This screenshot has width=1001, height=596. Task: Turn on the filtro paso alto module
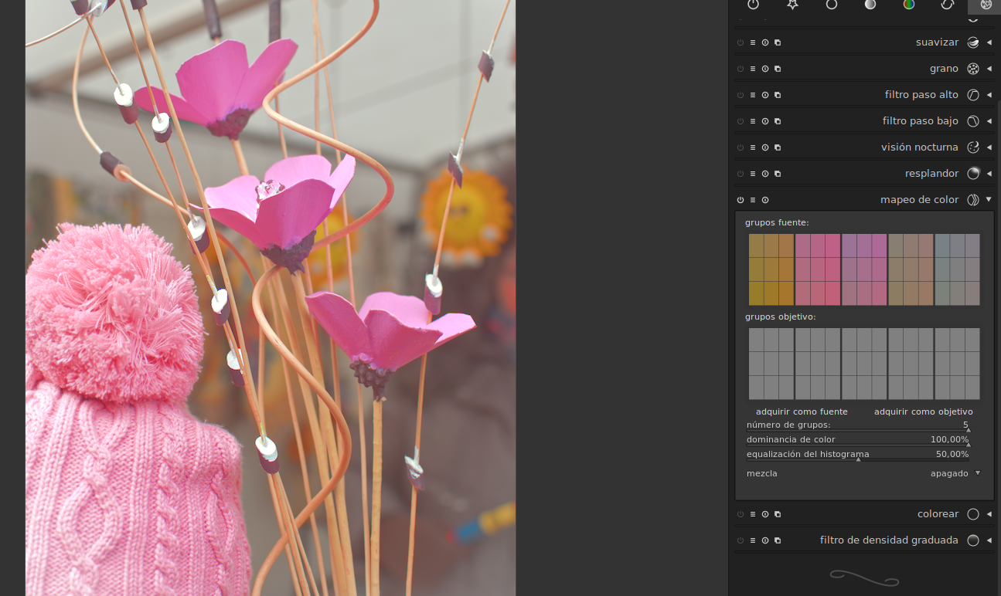[741, 95]
